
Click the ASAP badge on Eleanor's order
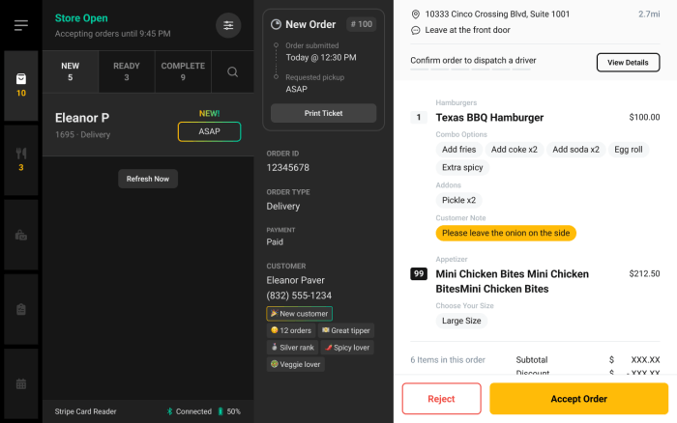209,131
